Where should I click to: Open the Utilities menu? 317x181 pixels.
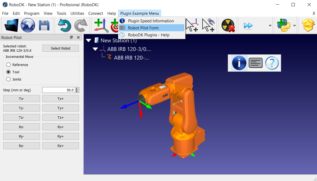point(77,13)
